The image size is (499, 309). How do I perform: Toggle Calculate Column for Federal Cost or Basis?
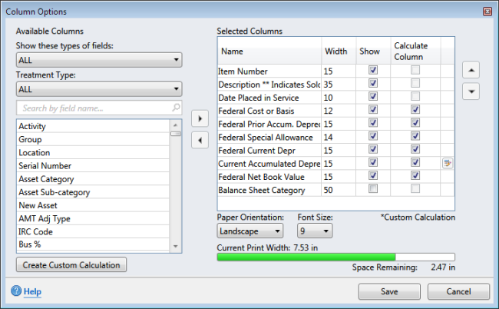click(415, 110)
